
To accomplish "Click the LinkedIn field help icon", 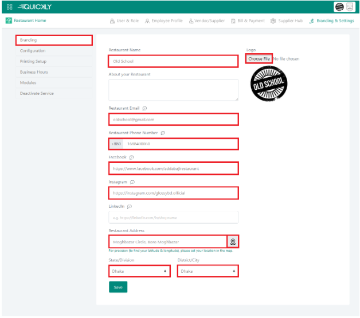I will 130,206.
